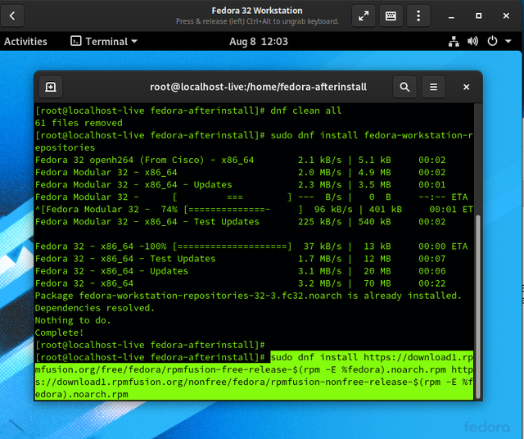The image size is (524, 439).
Task: Click the volume speaker icon
Action: click(472, 42)
